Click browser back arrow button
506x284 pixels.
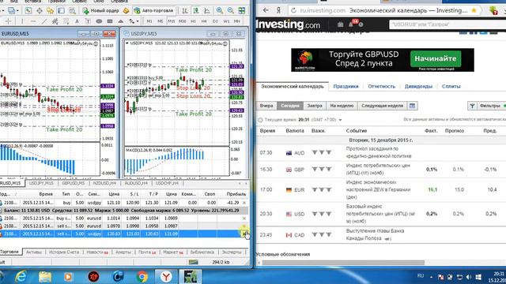266,10
